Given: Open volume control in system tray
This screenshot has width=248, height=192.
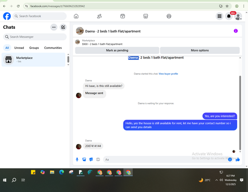Looking at the screenshot, I should 221,180.
